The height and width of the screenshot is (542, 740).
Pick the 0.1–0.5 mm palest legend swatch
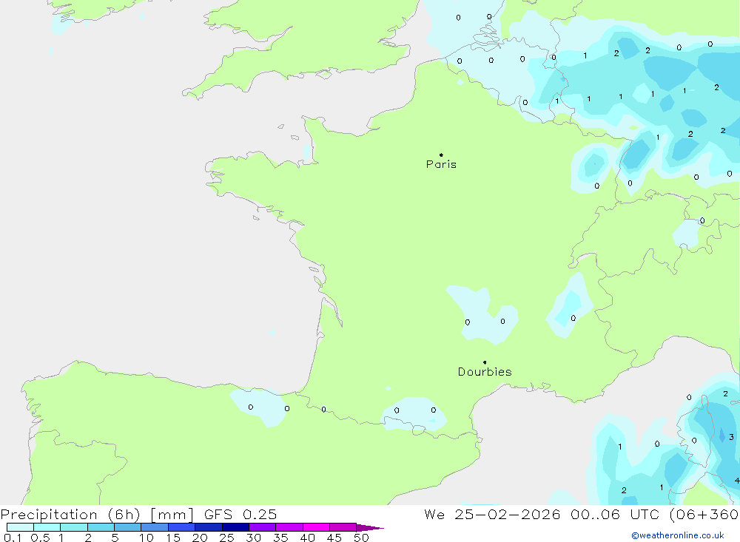pyautogui.click(x=20, y=527)
